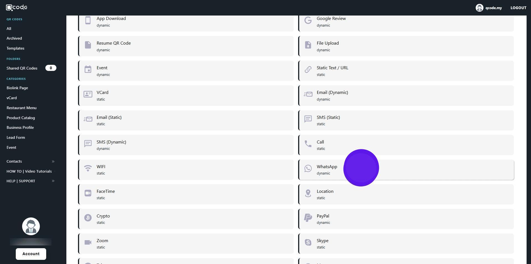Image resolution: width=531 pixels, height=264 pixels.
Task: Choose File Upload QR type label
Action: 328,43
